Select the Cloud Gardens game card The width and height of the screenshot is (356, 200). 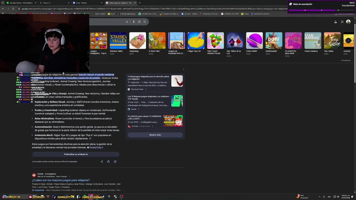[313, 42]
